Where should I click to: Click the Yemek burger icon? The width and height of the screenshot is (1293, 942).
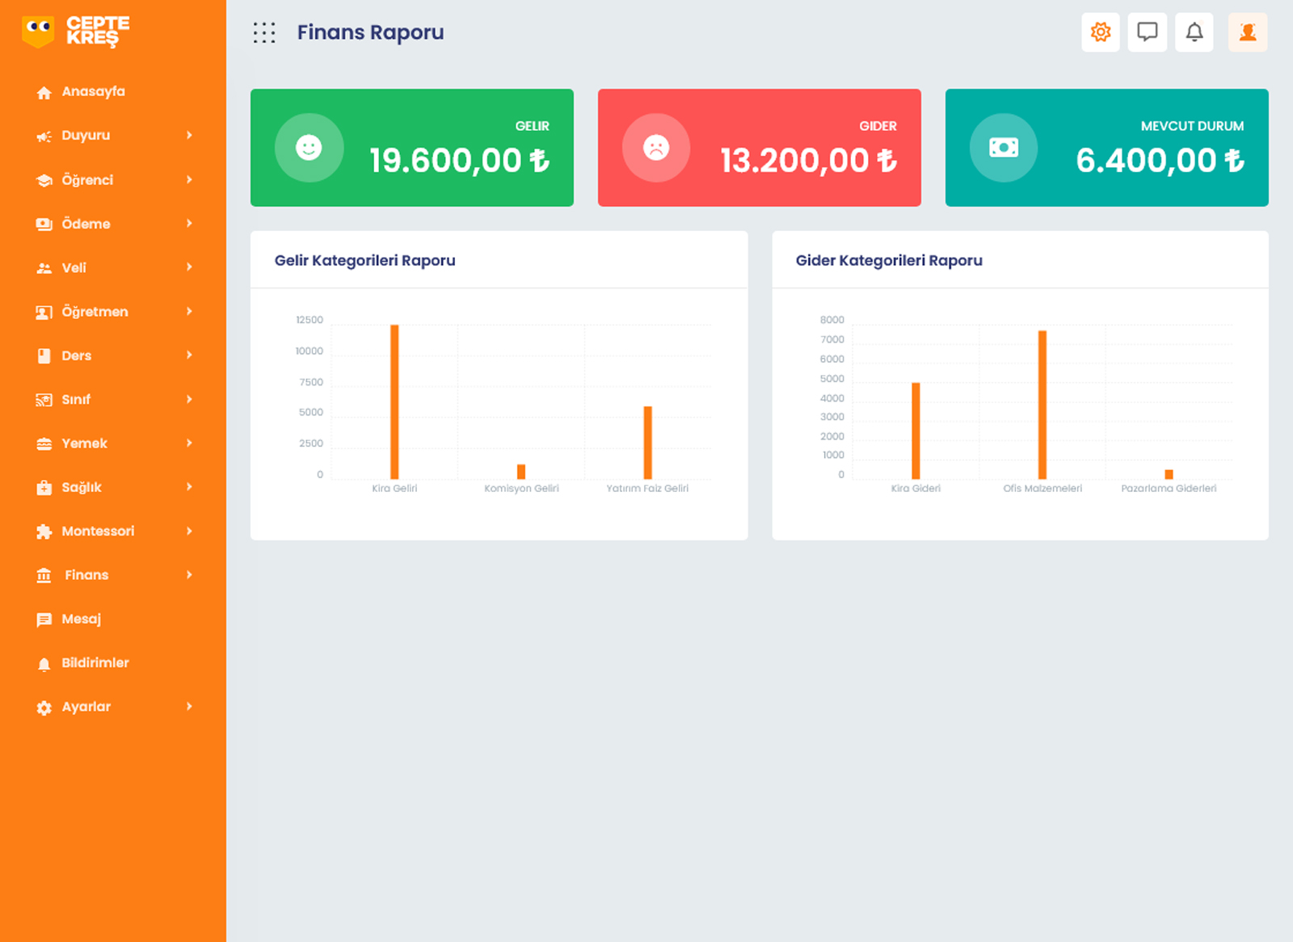(x=44, y=444)
